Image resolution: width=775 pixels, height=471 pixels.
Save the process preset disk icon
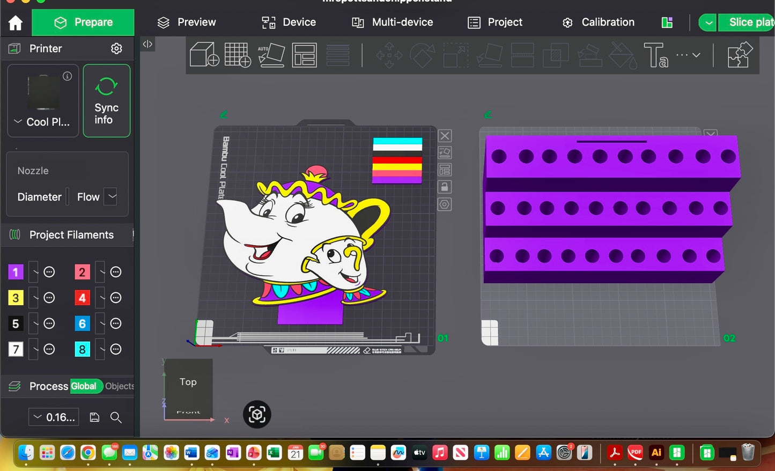(94, 417)
